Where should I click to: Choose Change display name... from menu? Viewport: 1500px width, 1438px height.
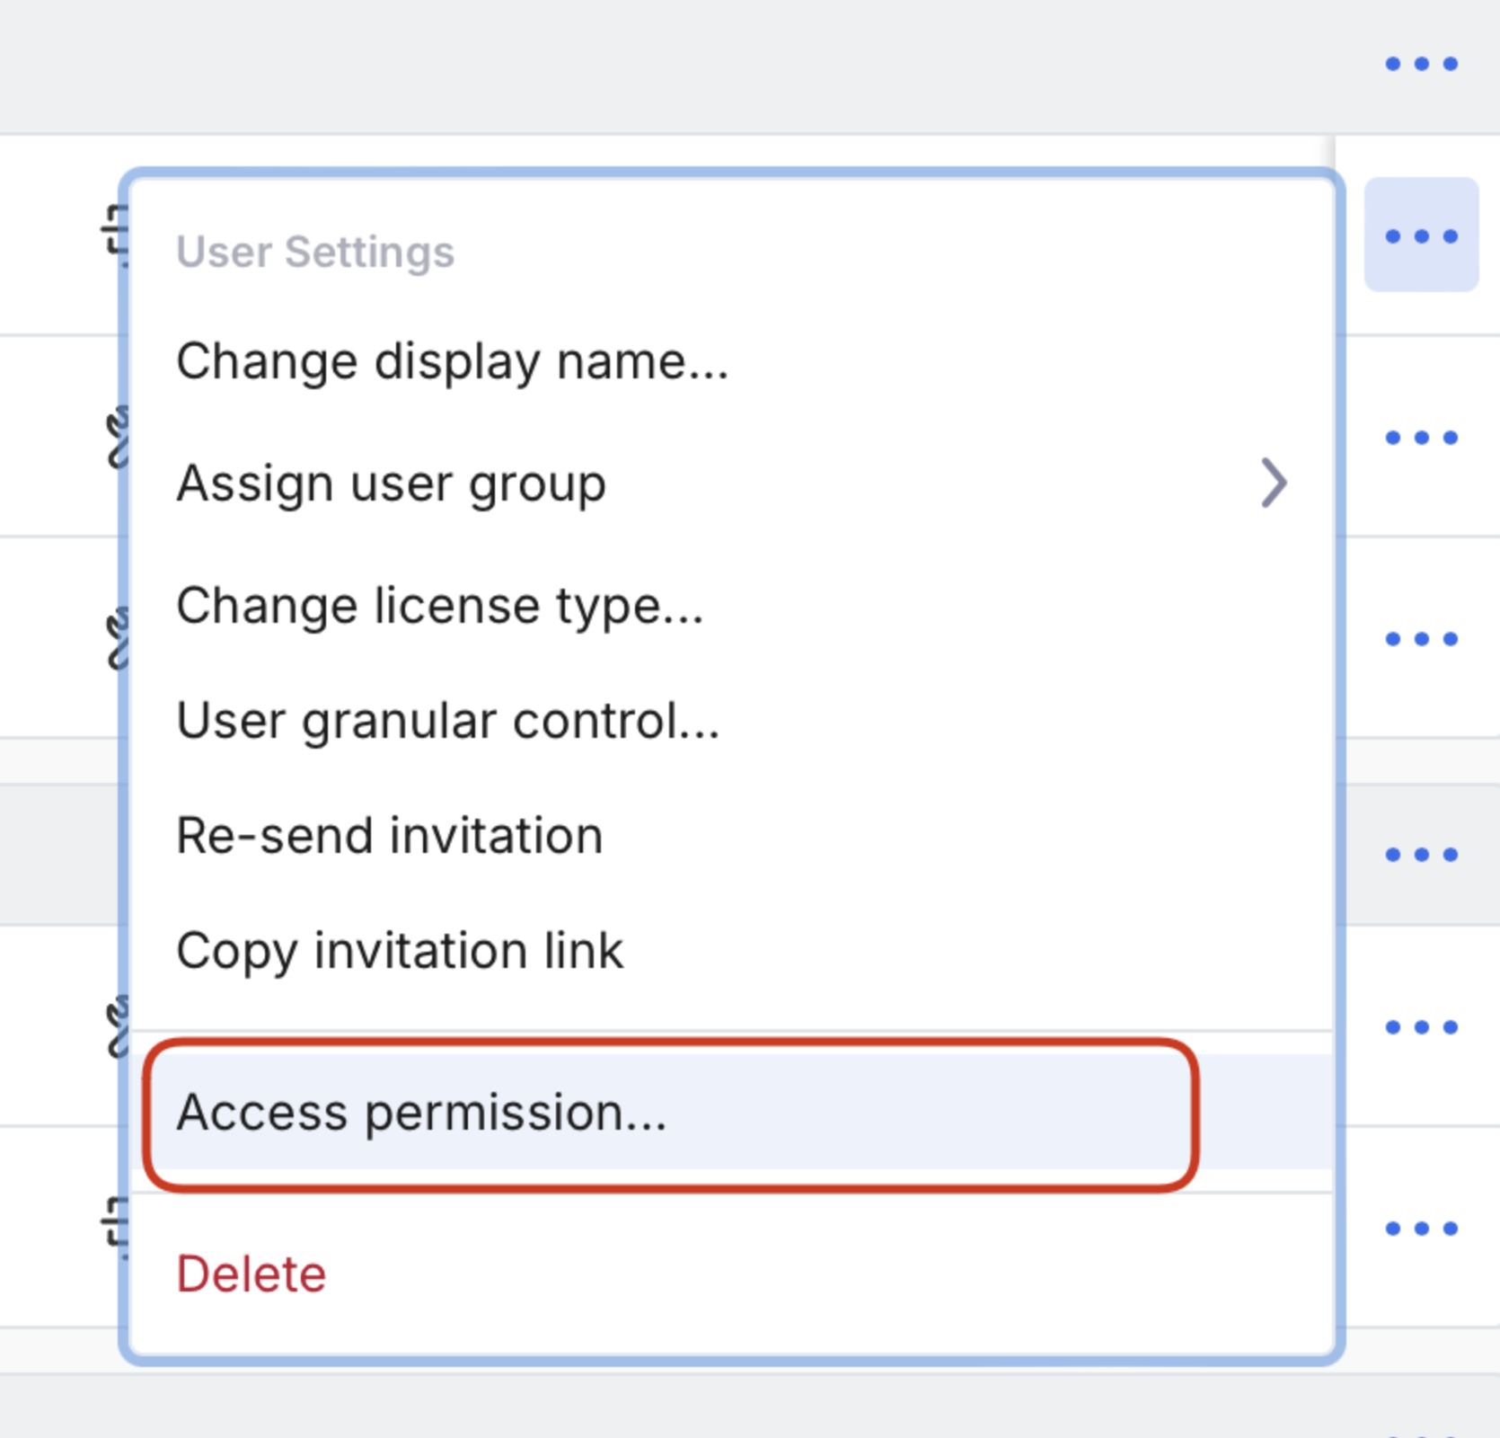coord(731,361)
